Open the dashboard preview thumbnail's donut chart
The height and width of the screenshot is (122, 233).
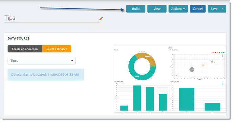click(x=142, y=66)
